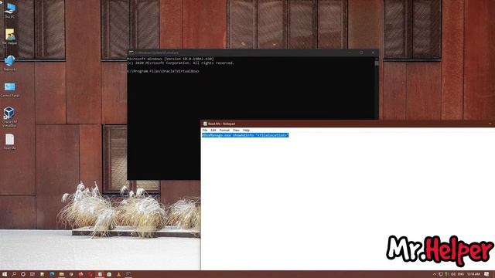Open the Action Center notifications icon
The width and height of the screenshot is (495, 278).
(486, 274)
